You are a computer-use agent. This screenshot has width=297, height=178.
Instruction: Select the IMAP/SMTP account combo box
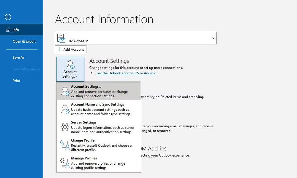click(x=136, y=38)
